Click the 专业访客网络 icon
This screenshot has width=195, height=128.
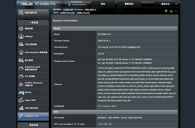[x=21, y=44]
